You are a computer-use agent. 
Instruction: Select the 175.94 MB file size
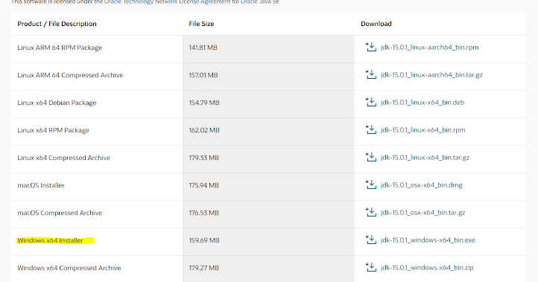pos(204,185)
